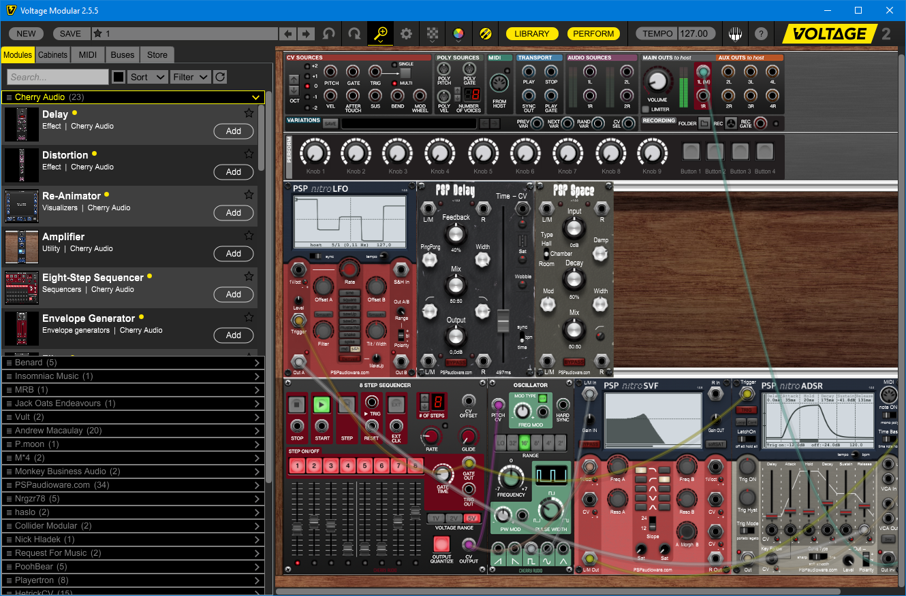Switch to the Store tab
The height and width of the screenshot is (596, 906).
tap(157, 55)
